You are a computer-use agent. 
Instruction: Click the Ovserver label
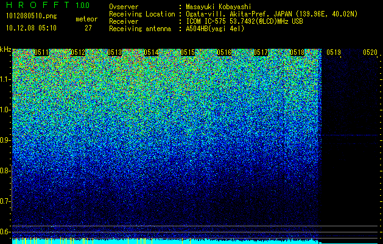click(124, 7)
